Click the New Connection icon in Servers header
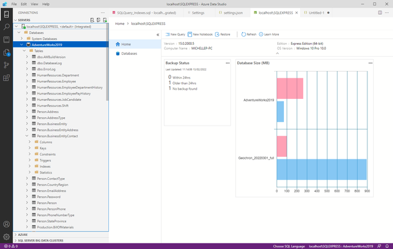This screenshot has height=249, width=393. pyautogui.click(x=92, y=20)
